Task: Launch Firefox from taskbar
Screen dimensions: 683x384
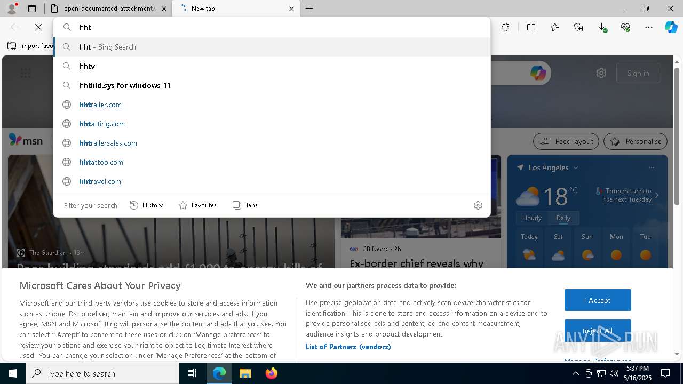Action: click(x=272, y=373)
